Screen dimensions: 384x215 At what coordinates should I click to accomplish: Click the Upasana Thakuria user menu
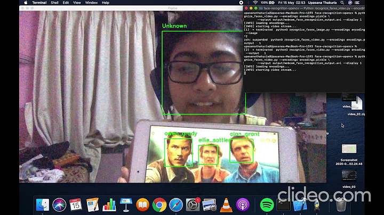pos(322,3)
